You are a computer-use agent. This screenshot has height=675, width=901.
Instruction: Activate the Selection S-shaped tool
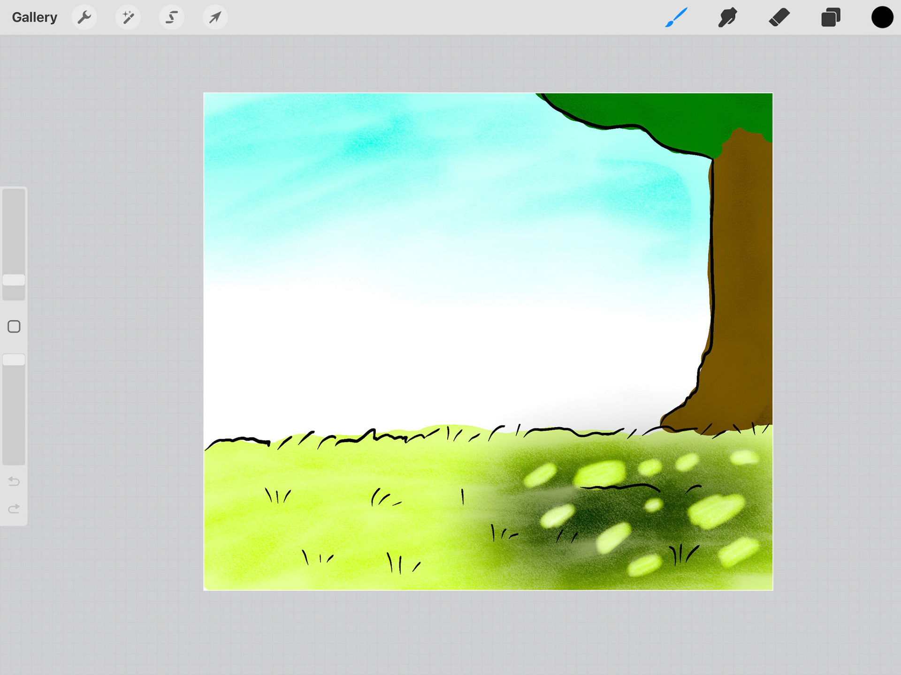171,18
